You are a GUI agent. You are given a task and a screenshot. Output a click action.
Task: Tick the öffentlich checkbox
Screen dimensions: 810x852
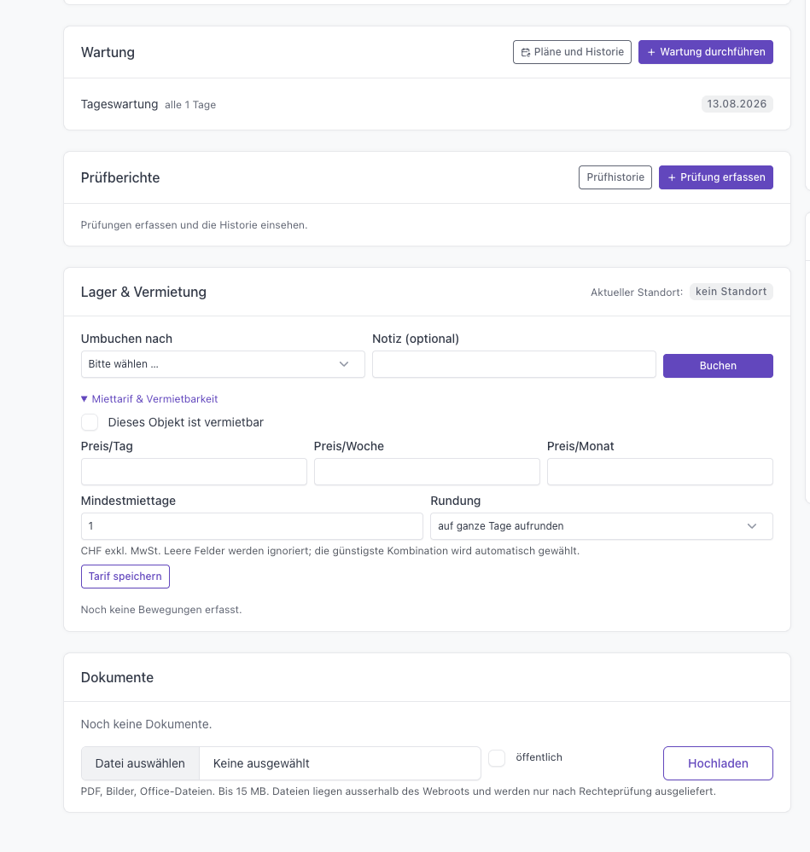[x=497, y=758]
